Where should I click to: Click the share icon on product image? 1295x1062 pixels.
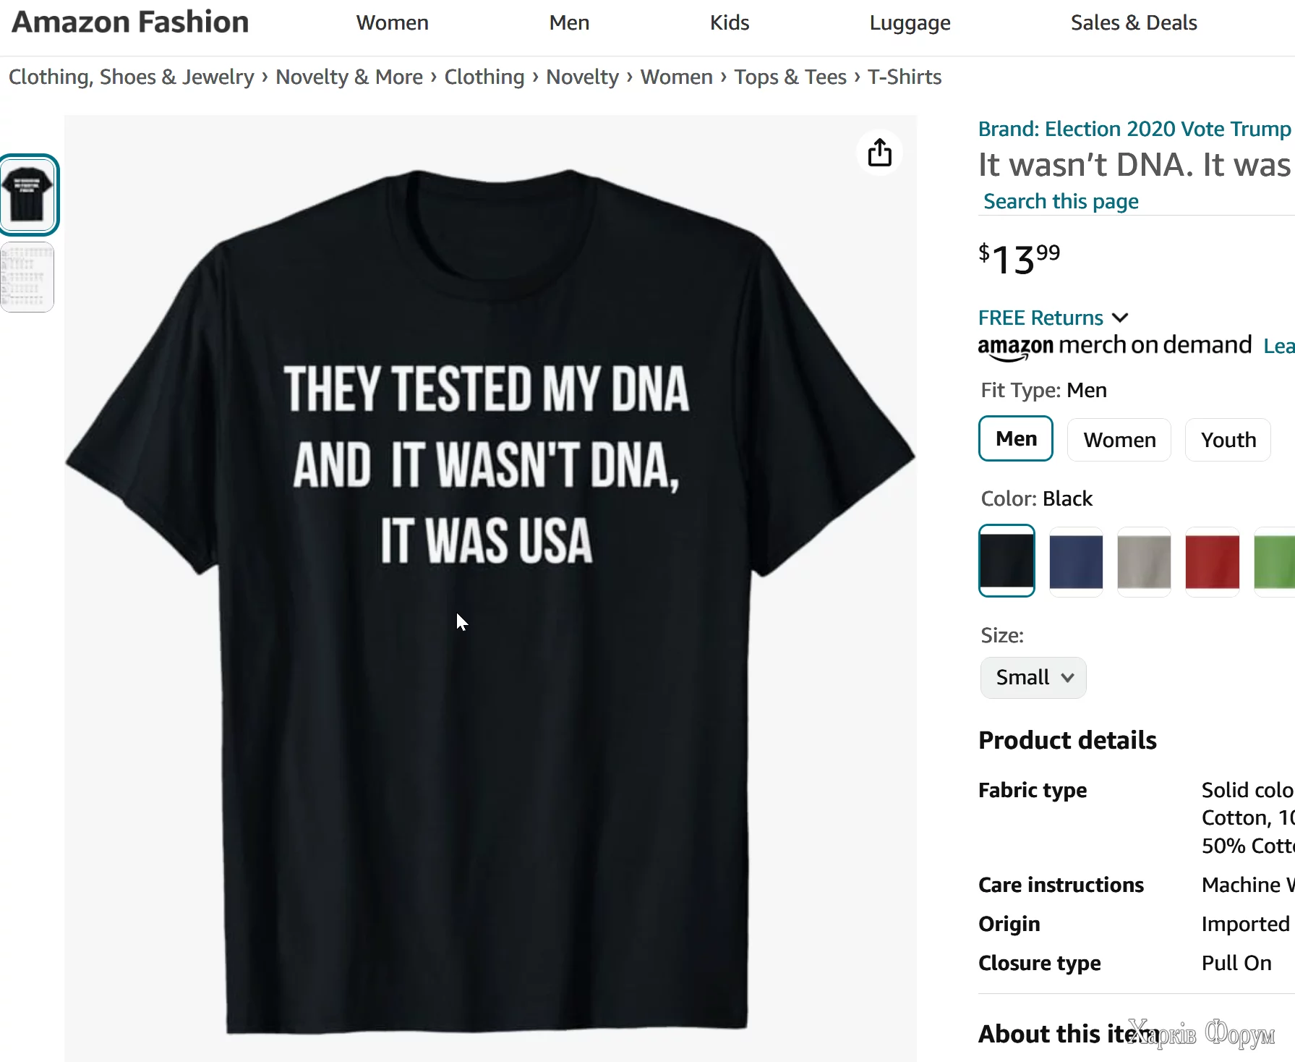tap(879, 153)
